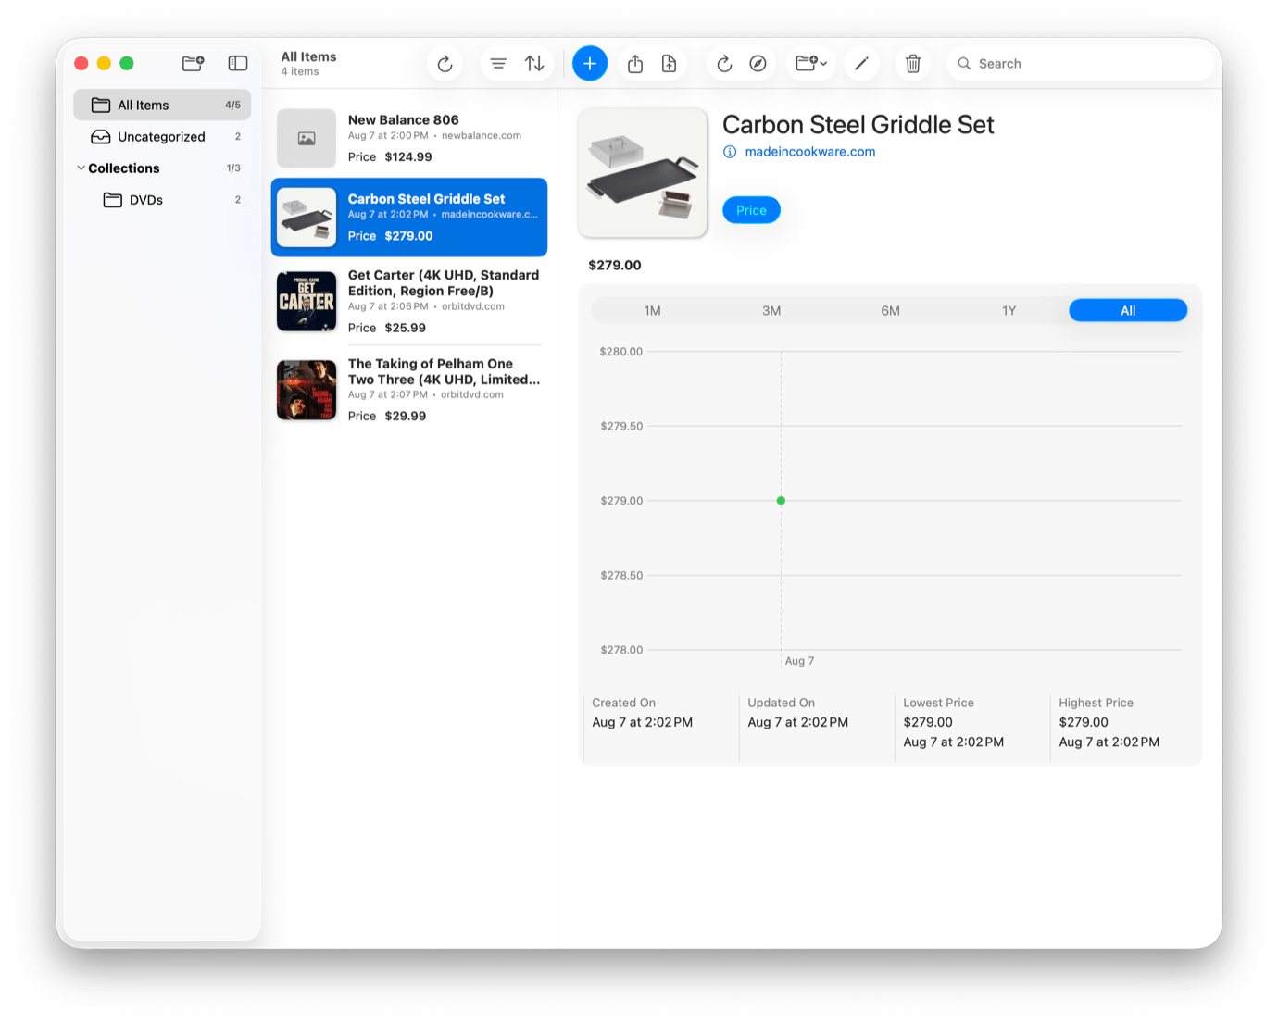
Task: Switch chart range to 3M
Action: [771, 310]
